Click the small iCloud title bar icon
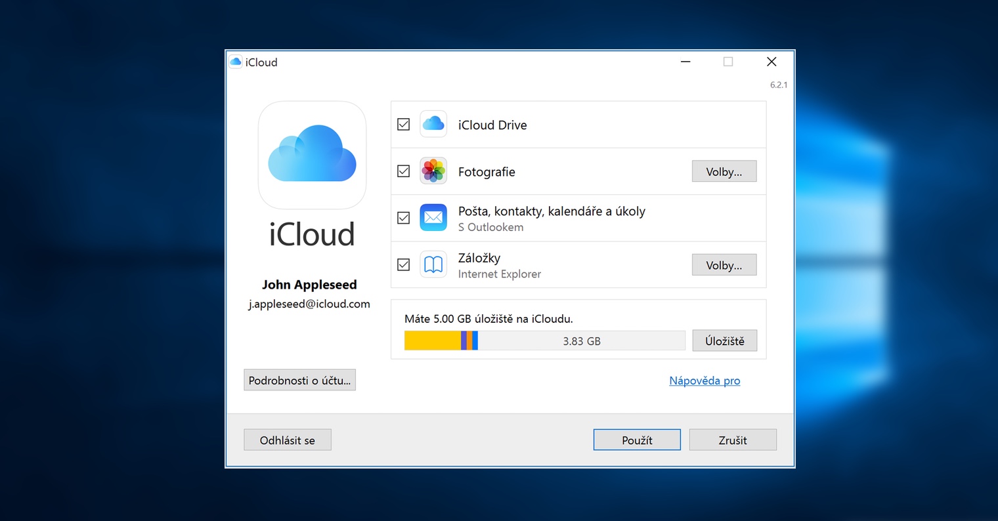This screenshot has height=521, width=998. 236,62
